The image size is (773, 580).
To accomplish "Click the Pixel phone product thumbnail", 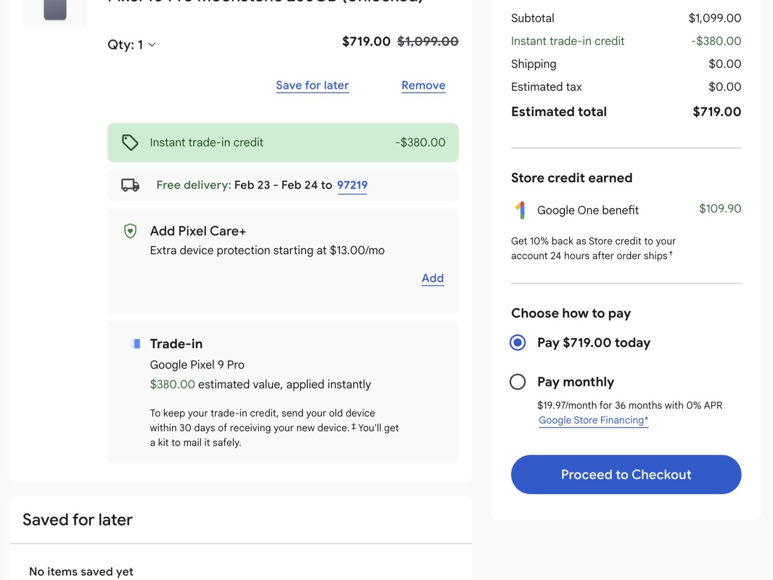I will [x=55, y=10].
